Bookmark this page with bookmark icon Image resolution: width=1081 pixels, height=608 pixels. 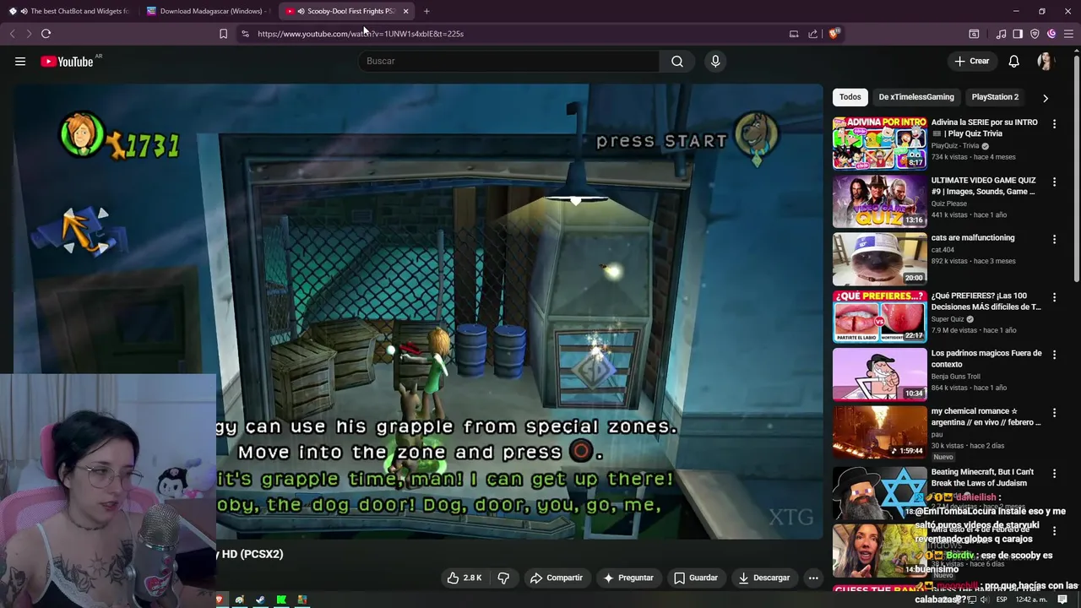pyautogui.click(x=223, y=34)
